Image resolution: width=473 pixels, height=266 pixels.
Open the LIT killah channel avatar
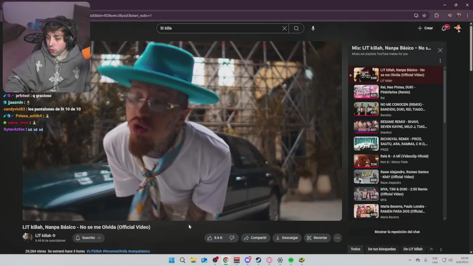27,238
